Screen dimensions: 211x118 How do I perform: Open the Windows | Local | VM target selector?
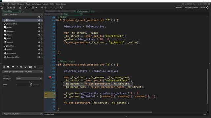(190, 8)
